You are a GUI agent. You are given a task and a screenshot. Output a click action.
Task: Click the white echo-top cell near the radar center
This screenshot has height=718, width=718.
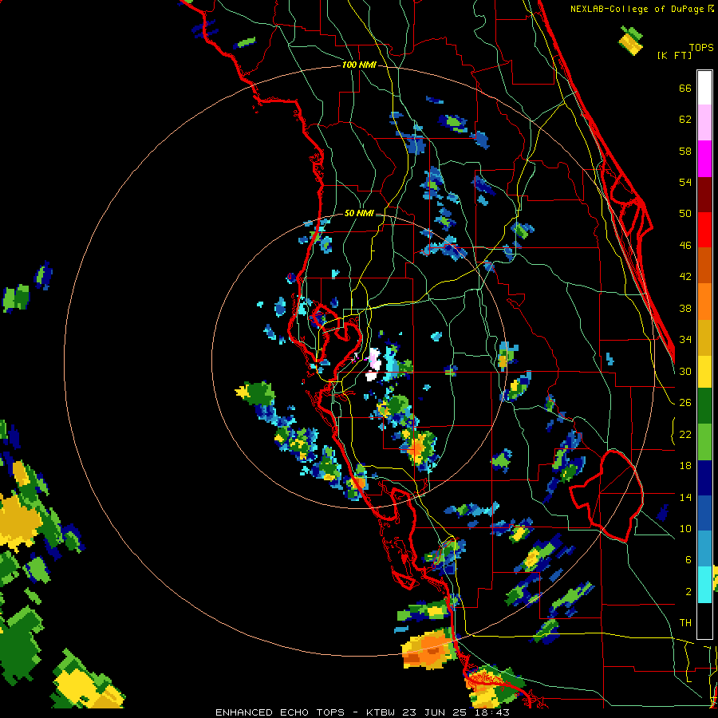pos(373,364)
